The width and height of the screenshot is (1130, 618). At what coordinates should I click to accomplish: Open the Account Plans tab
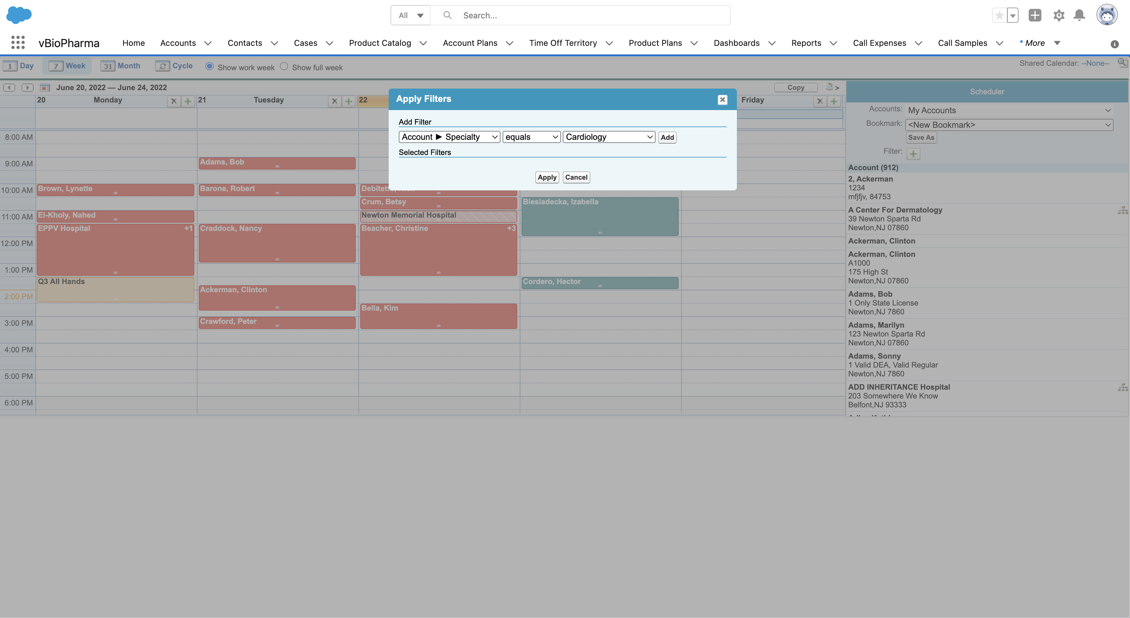click(470, 43)
